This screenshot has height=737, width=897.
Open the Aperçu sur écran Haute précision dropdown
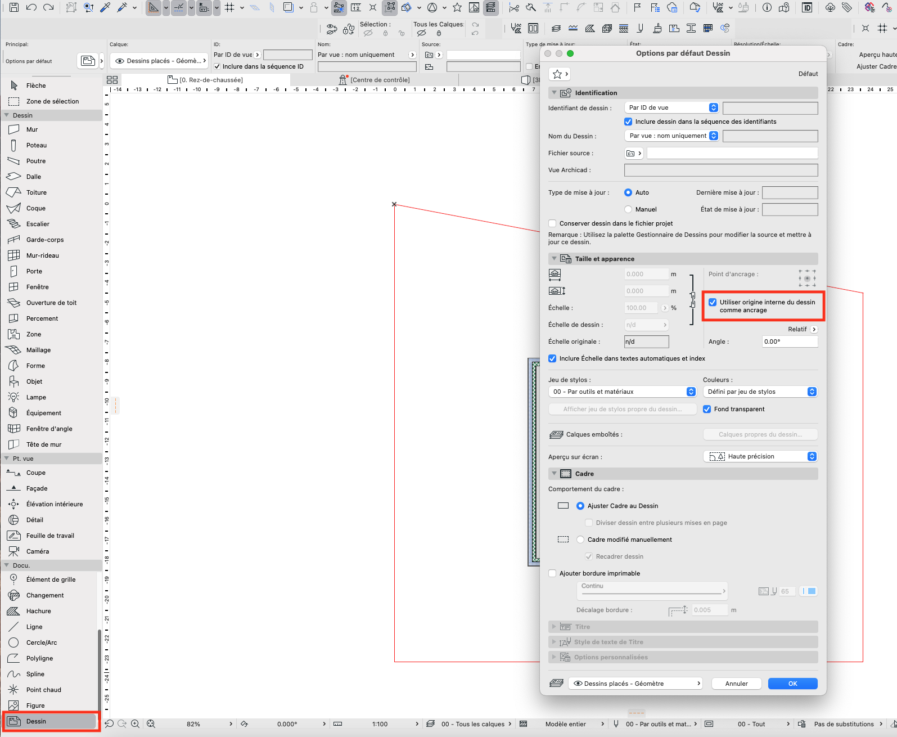(760, 456)
